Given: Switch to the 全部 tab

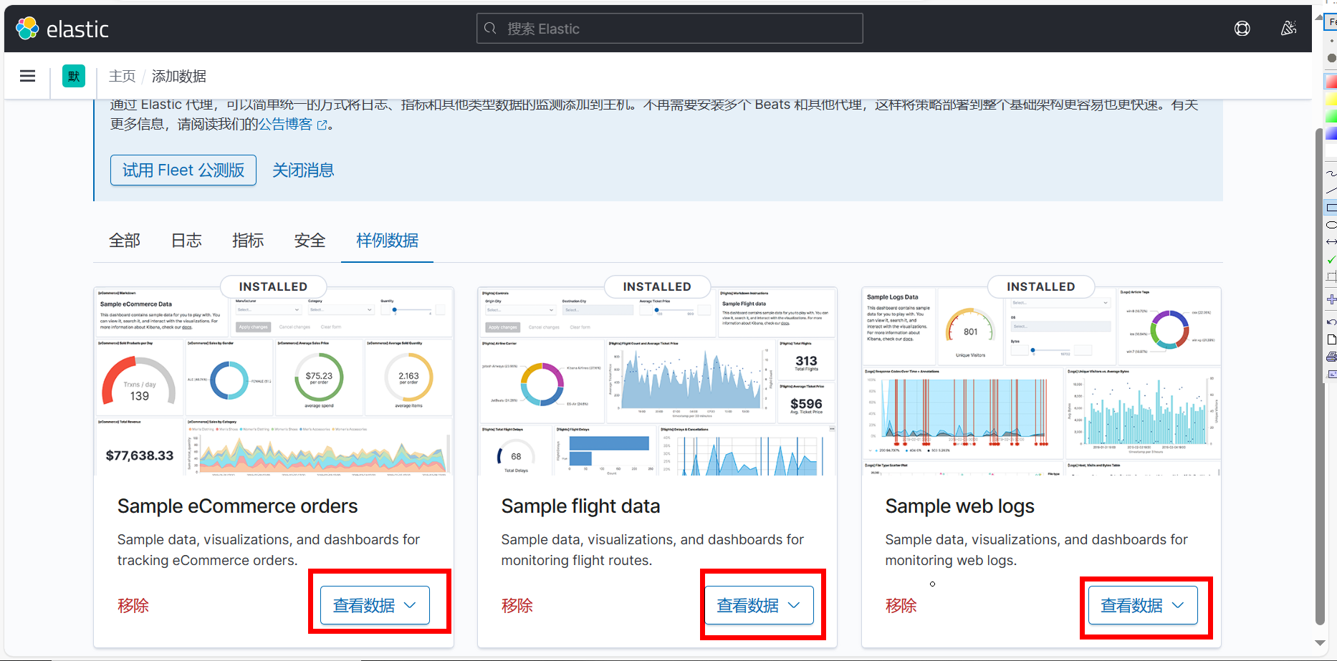Looking at the screenshot, I should pyautogui.click(x=125, y=241).
